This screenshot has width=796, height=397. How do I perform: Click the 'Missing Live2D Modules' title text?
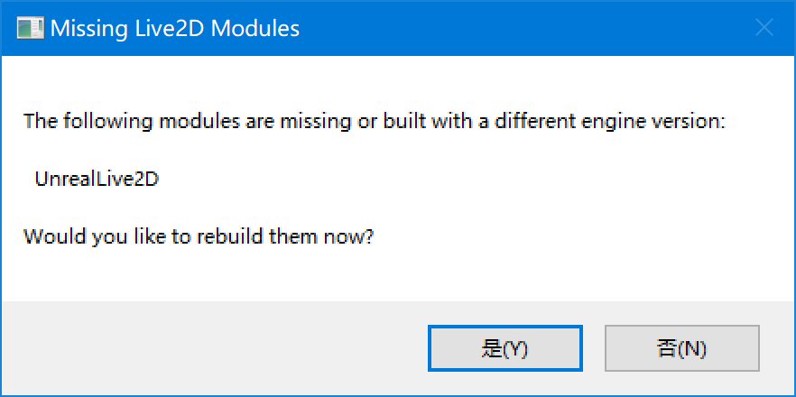click(175, 29)
